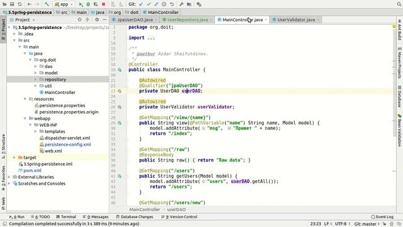Image resolution: width=403 pixels, height=227 pixels.
Task: Open the 0: Messages tool window
Action: [x=96, y=217]
